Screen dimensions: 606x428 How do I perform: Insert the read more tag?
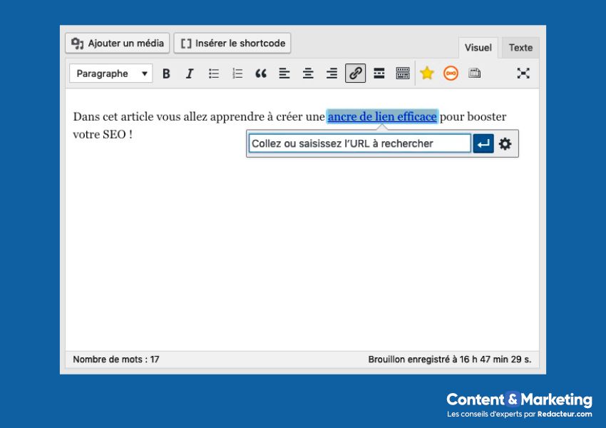(379, 73)
